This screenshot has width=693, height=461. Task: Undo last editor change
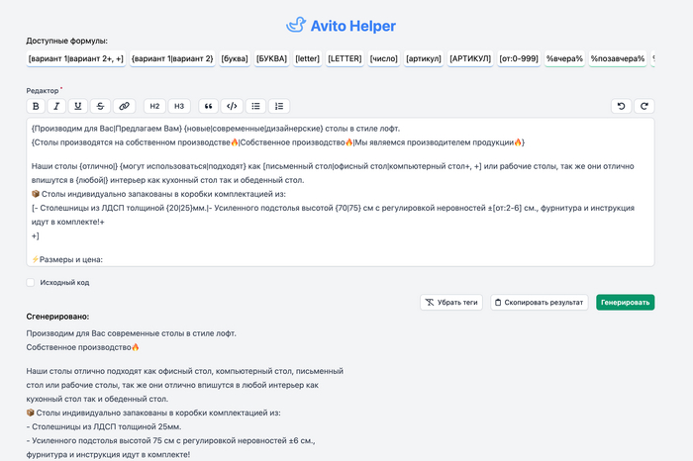tap(621, 106)
